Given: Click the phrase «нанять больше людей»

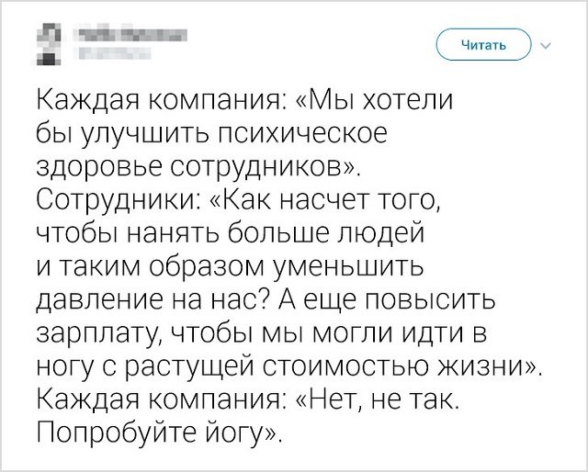Looking at the screenshot, I should tap(276, 233).
